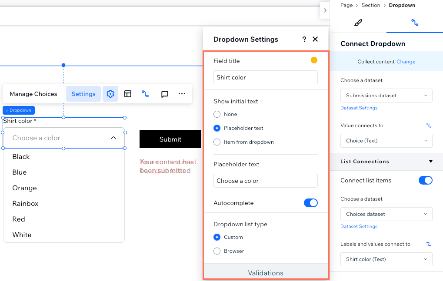Click the Dropdown breadcrumb label tag
Viewport: 443px width, 281px height.
point(19,110)
